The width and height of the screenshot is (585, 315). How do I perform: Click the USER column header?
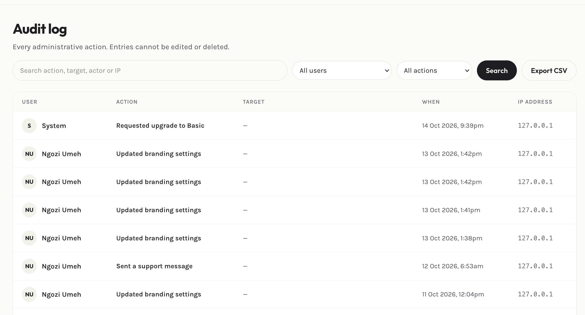30,102
